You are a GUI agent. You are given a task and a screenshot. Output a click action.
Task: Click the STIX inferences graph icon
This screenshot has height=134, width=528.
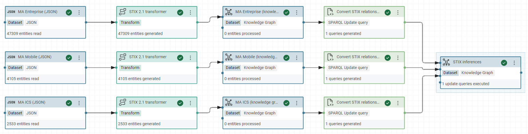(x=446, y=62)
